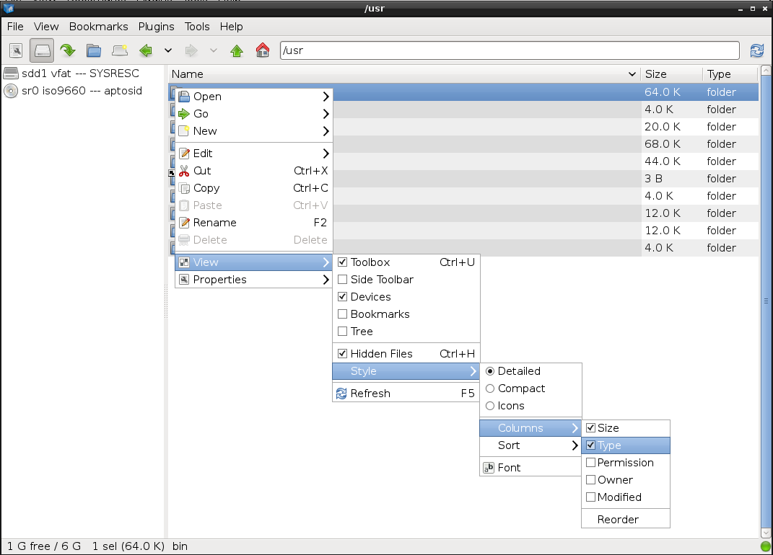Toggle the Devices panel toolbar icon
The height and width of the screenshot is (555, 773).
point(42,50)
